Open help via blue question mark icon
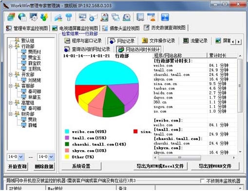 (165, 17)
